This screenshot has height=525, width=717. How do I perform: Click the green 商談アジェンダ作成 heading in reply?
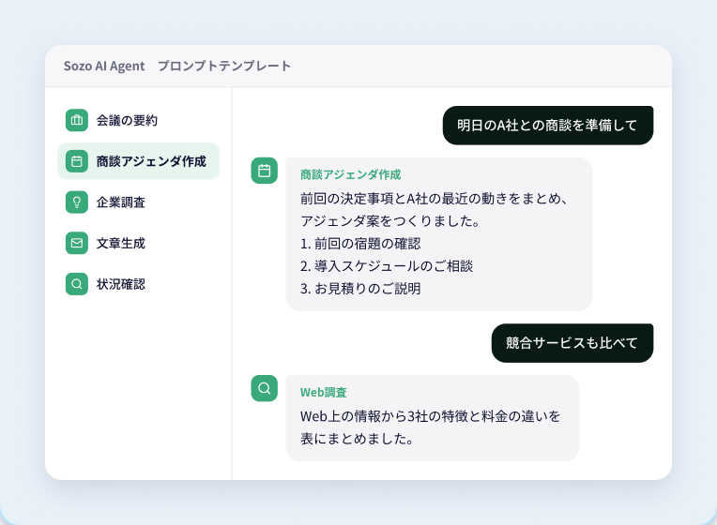pos(350,174)
